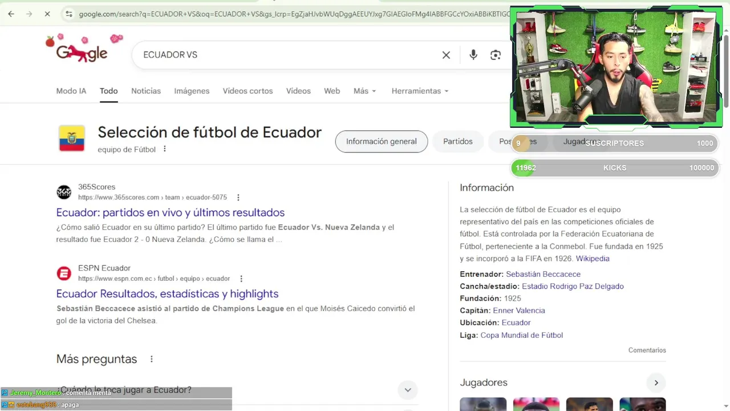
Task: Expand Jugadores section with the arrow
Action: pyautogui.click(x=656, y=383)
